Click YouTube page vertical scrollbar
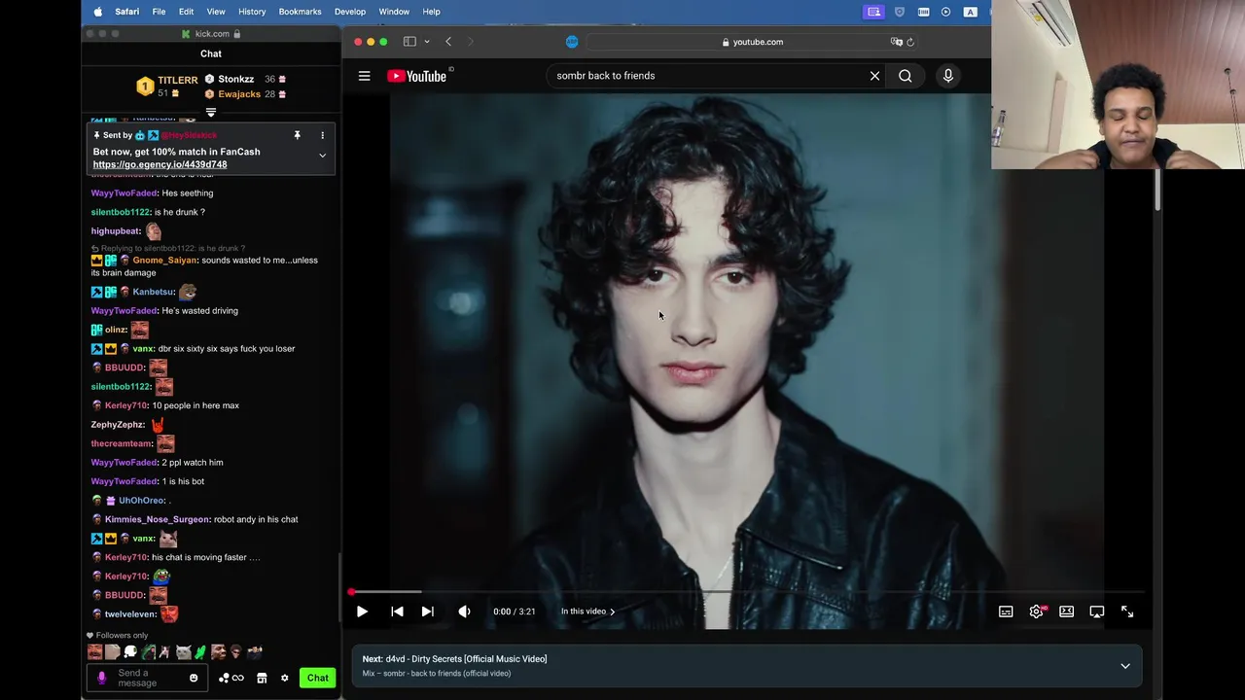Screen dimensions: 1245x700 tap(1157, 190)
